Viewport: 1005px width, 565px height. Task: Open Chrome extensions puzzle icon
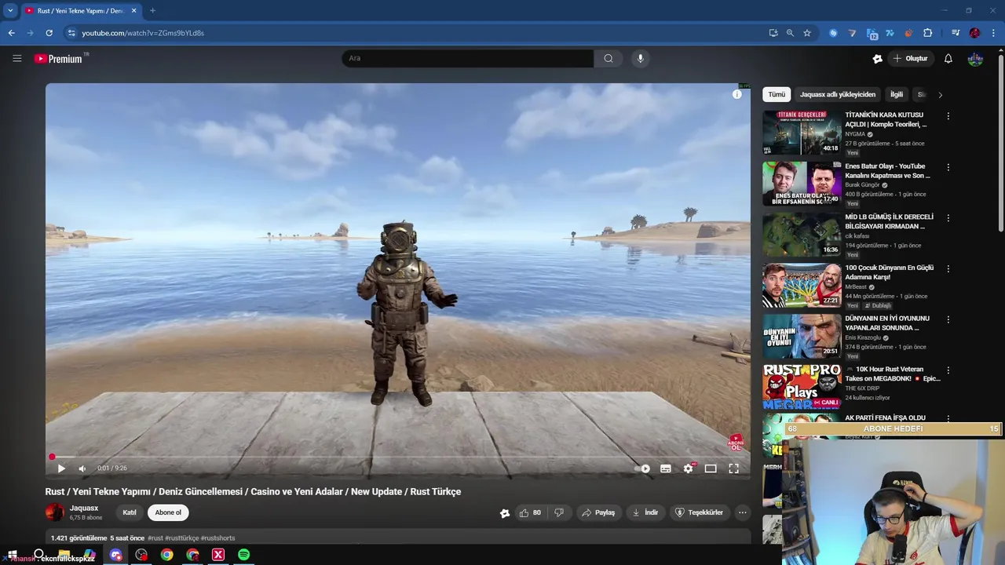point(927,33)
